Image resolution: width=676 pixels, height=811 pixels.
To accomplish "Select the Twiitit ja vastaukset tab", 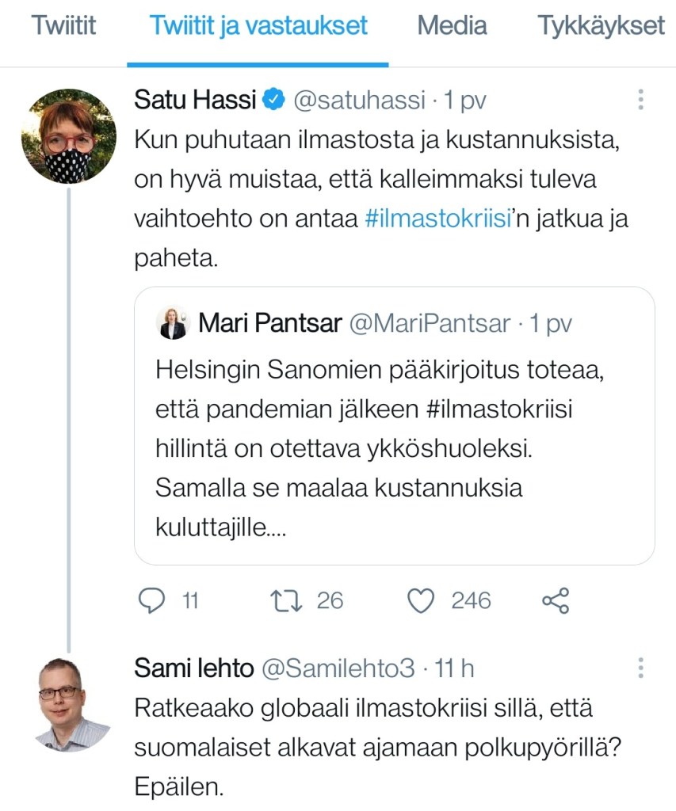I will [258, 25].
